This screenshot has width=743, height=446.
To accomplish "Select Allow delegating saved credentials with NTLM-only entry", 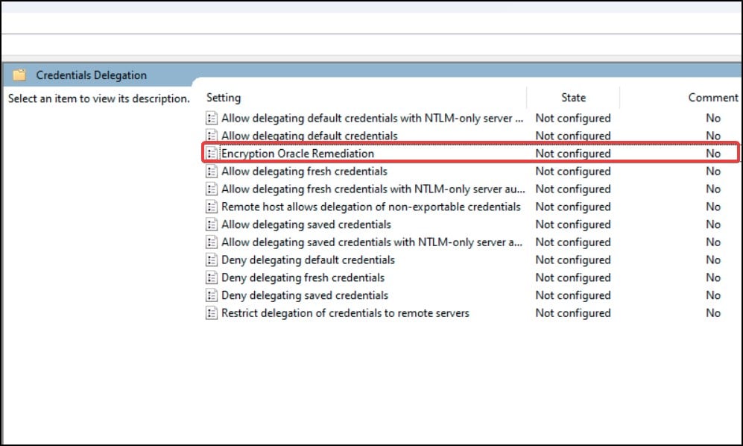I will click(x=372, y=242).
